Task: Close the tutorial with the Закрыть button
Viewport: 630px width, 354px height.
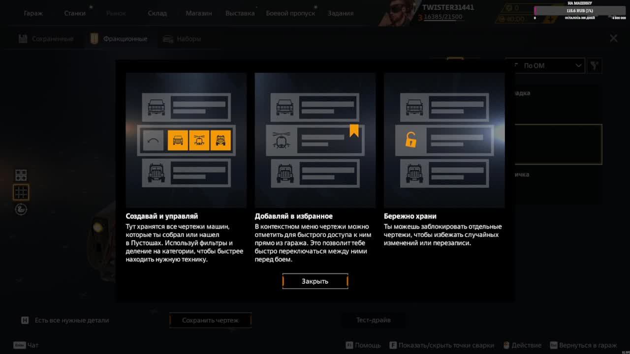Action: click(x=315, y=281)
